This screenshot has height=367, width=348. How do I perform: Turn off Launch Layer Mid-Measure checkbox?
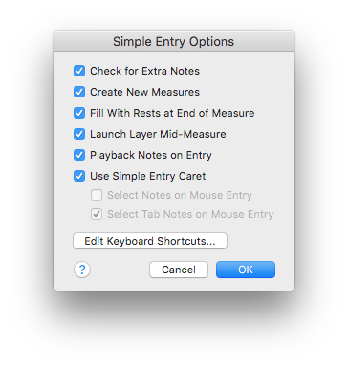(x=79, y=134)
